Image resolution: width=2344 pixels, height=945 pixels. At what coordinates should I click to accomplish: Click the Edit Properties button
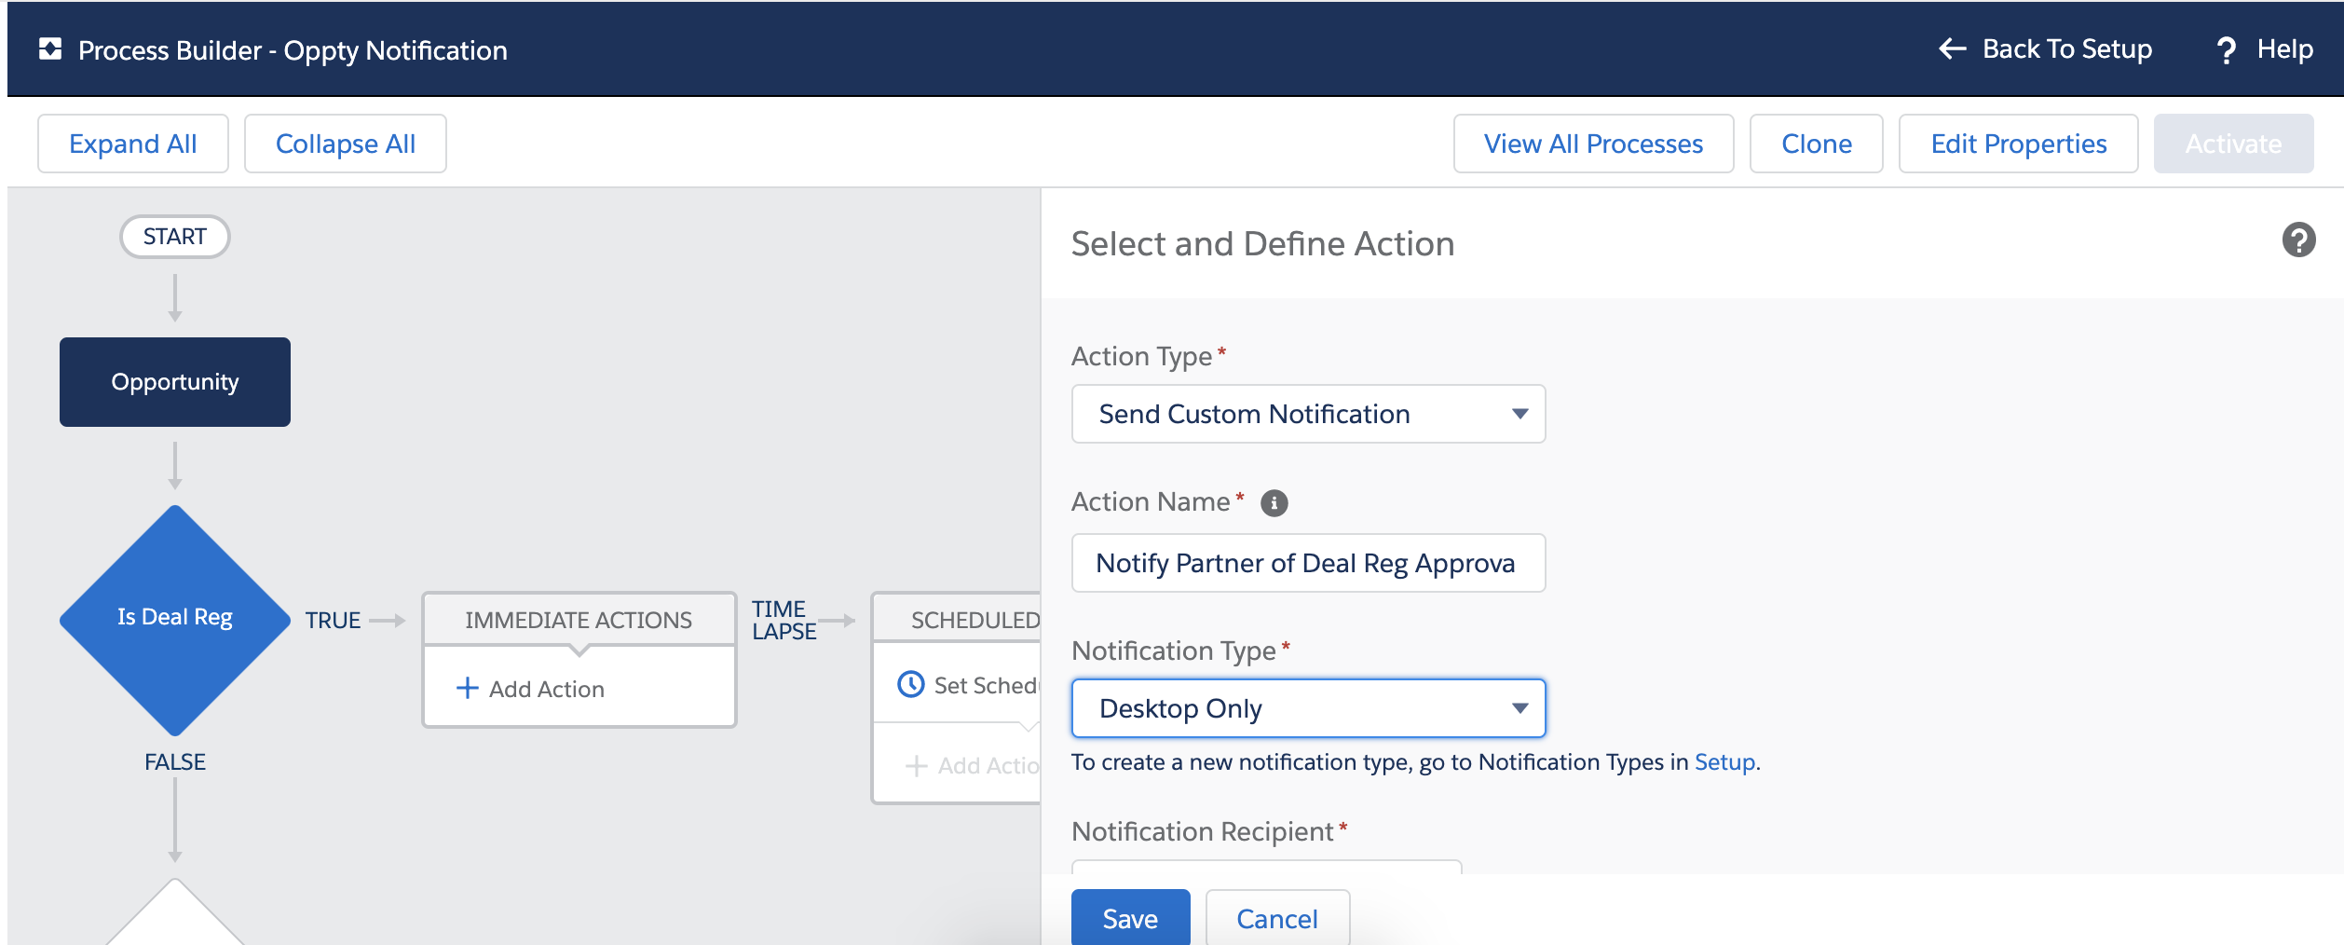[x=2018, y=143]
